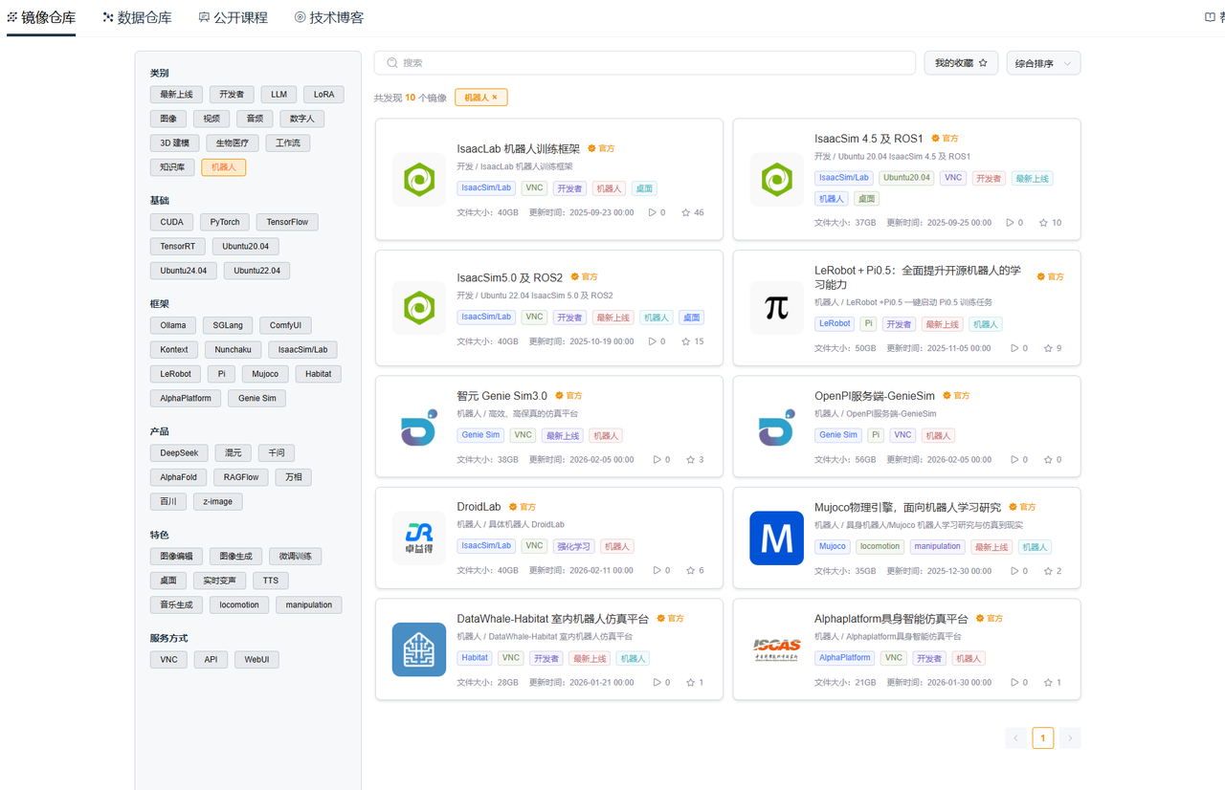The width and height of the screenshot is (1225, 790).
Task: Toggle the DeepSeek product filter
Action: click(179, 452)
